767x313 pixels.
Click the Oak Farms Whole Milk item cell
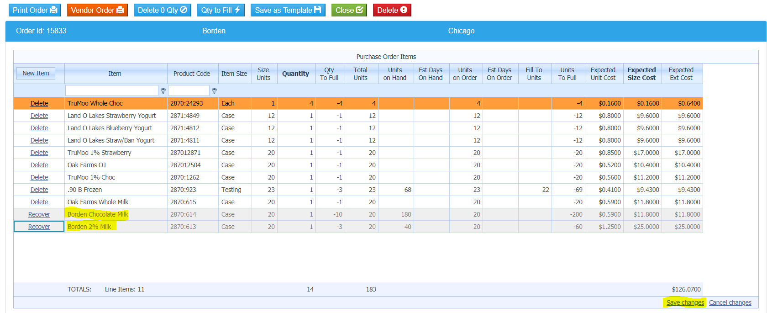tap(116, 202)
